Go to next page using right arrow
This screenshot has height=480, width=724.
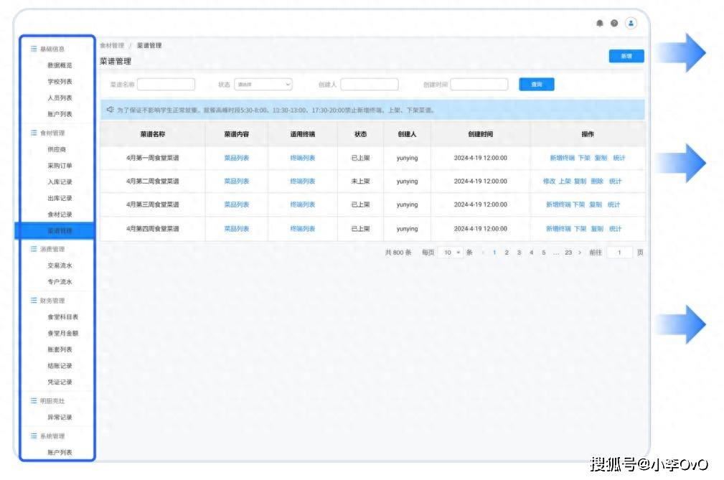[580, 253]
